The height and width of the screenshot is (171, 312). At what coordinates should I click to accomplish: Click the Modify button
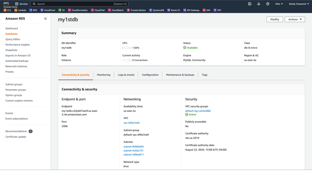click(275, 19)
